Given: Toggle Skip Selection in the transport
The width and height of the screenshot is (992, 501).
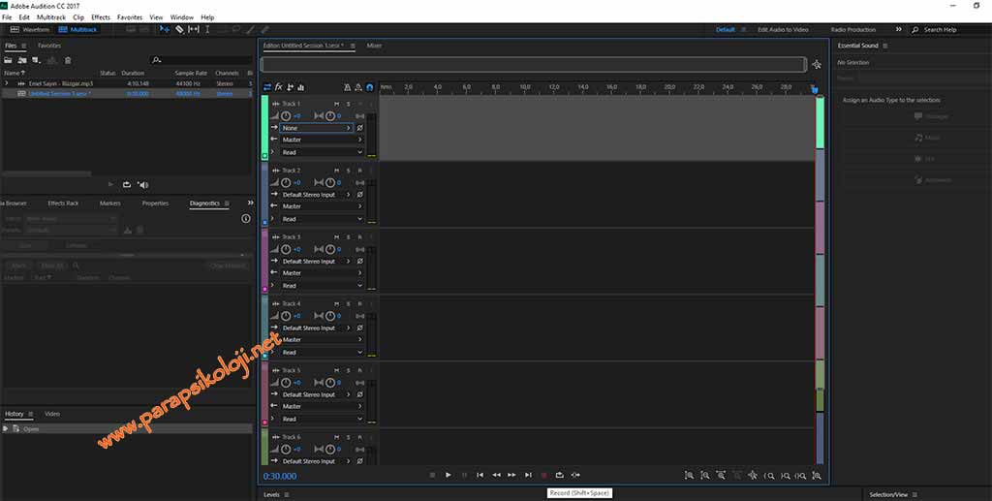Looking at the screenshot, I should tap(575, 475).
